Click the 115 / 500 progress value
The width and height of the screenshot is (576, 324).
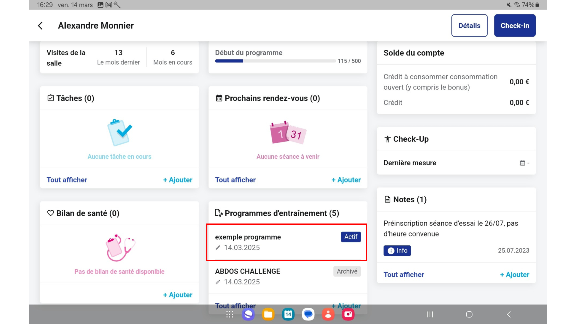(349, 61)
